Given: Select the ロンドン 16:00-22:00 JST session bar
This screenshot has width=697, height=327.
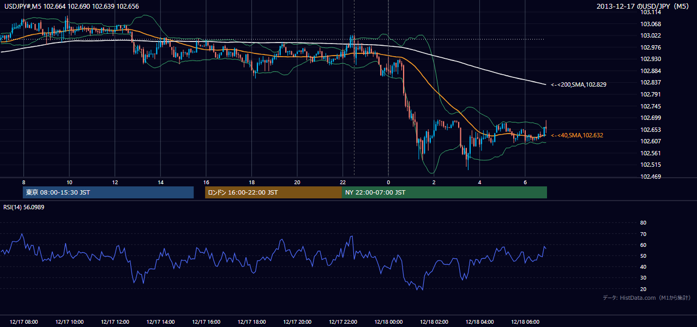Looking at the screenshot, I should pos(273,192).
